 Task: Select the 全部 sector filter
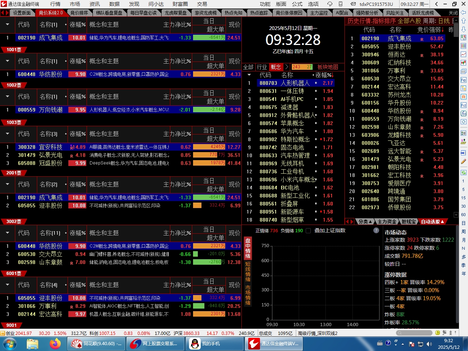pos(248,67)
